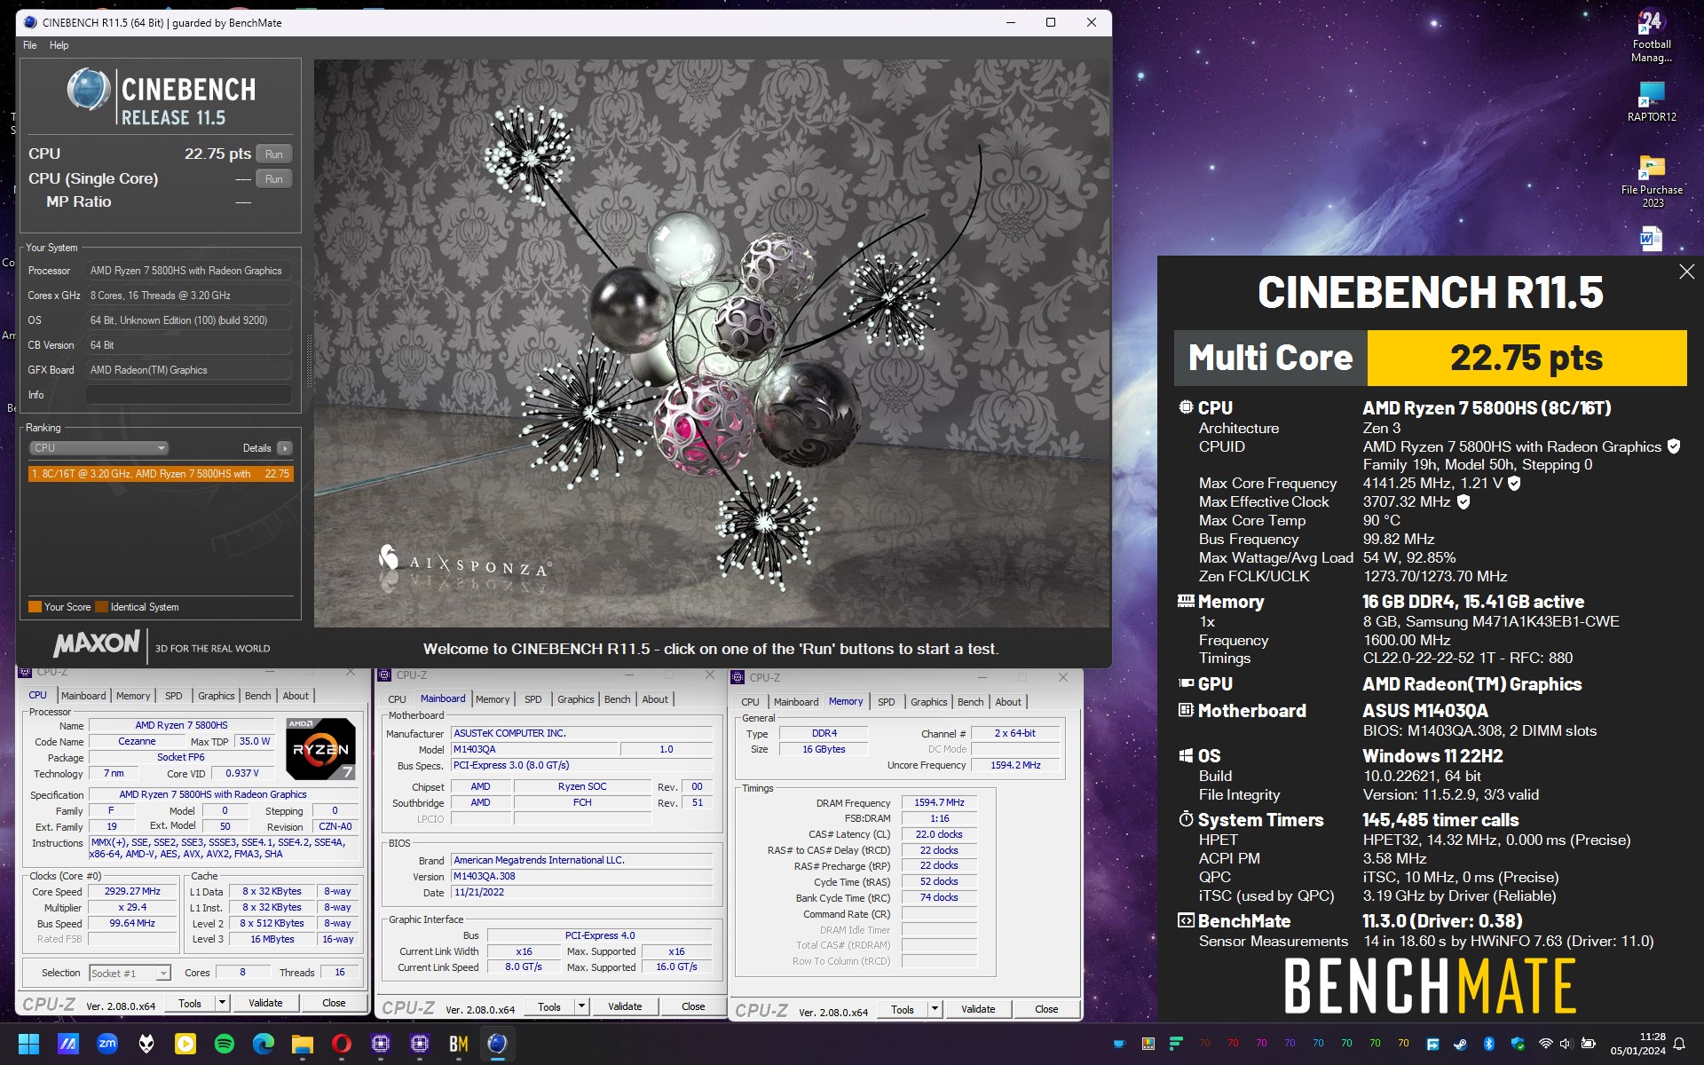
Task: Select the Word document desktop icon
Action: point(1651,238)
